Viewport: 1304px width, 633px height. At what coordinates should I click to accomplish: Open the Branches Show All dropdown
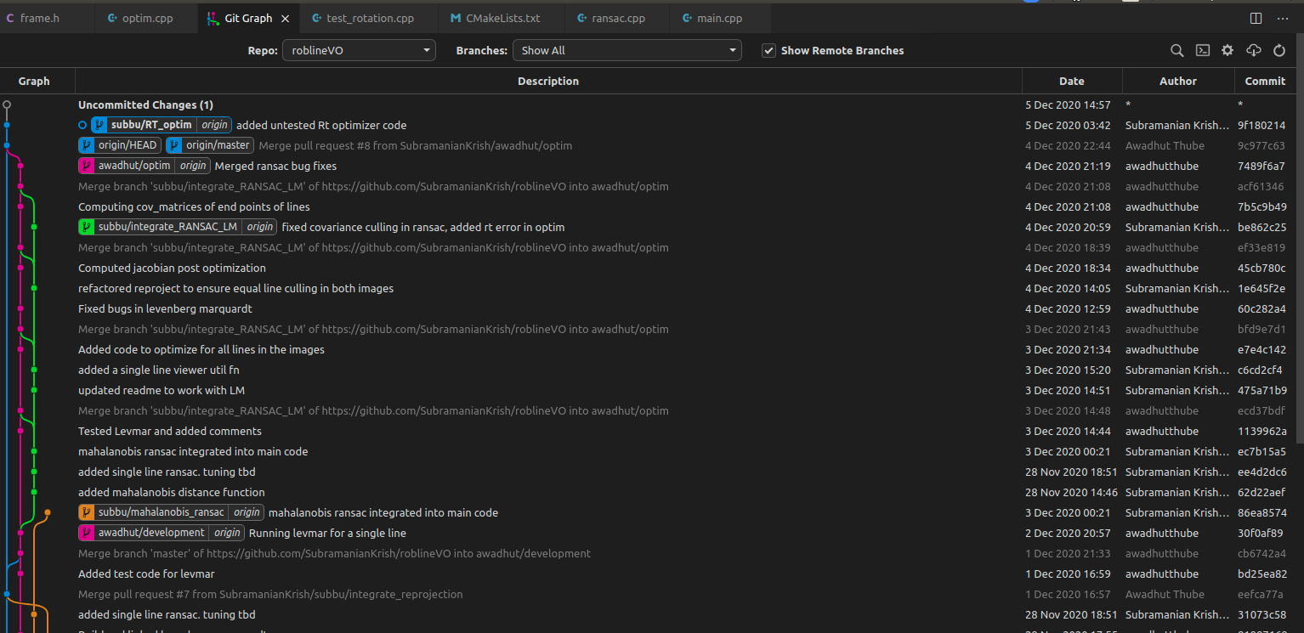click(626, 50)
